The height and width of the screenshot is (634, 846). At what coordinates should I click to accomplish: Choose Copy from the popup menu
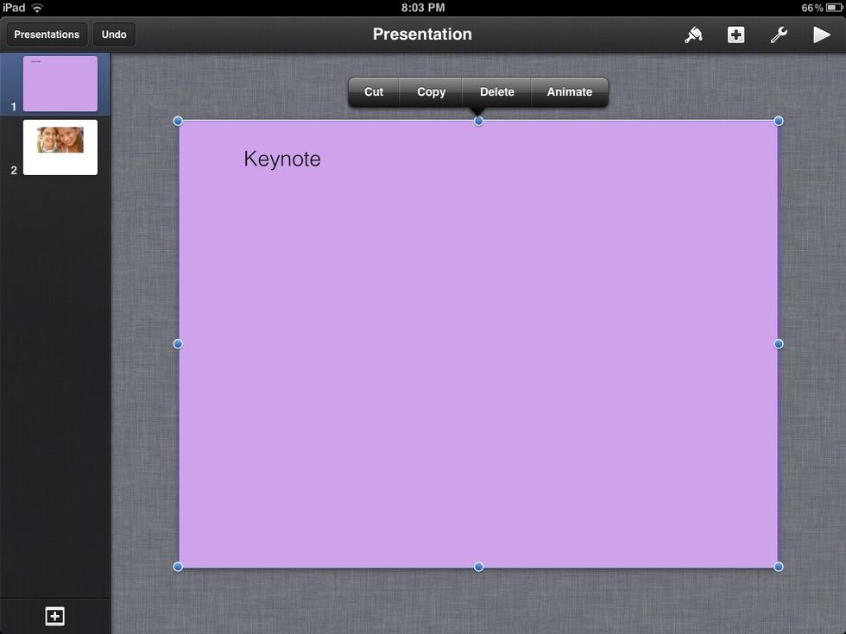(431, 92)
